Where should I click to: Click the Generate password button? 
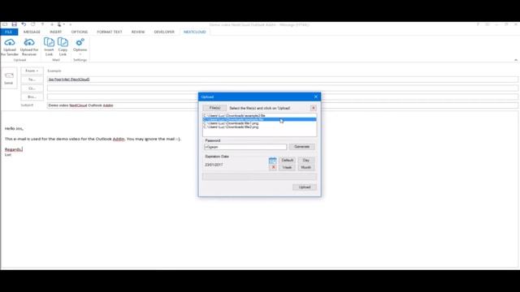(x=301, y=147)
